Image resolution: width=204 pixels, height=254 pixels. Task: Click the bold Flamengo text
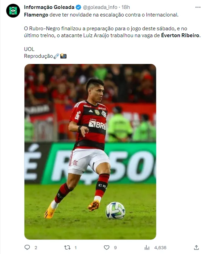tap(36, 15)
